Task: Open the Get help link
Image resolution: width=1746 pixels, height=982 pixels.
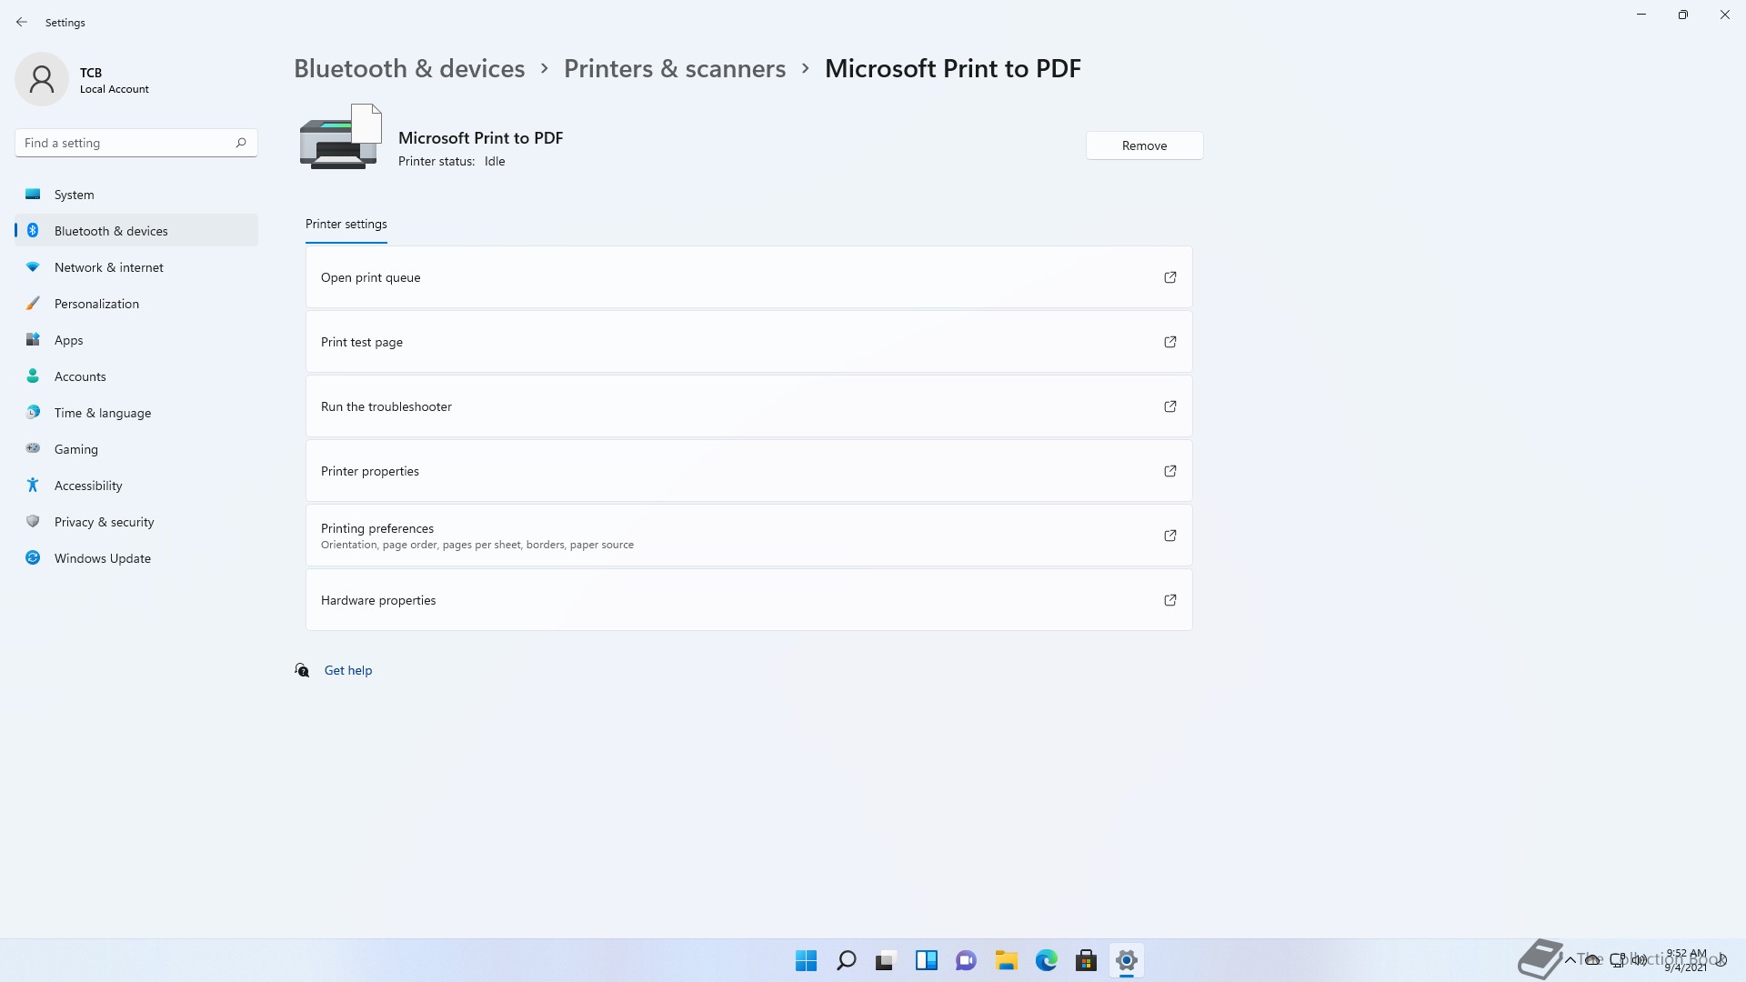Action: (x=347, y=670)
